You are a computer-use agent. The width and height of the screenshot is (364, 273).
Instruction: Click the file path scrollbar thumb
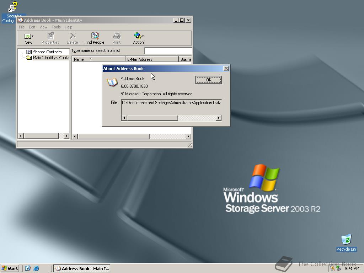pyautogui.click(x=152, y=118)
